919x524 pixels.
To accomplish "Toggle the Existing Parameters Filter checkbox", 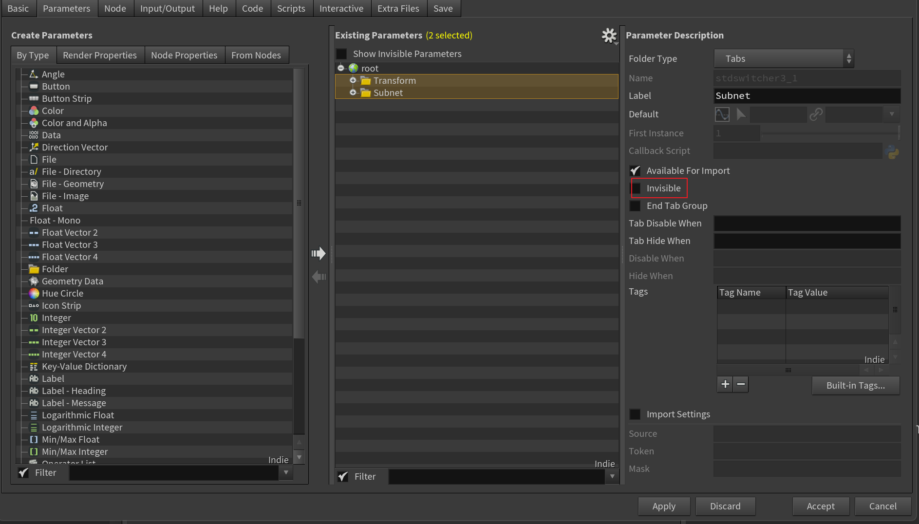I will point(343,476).
